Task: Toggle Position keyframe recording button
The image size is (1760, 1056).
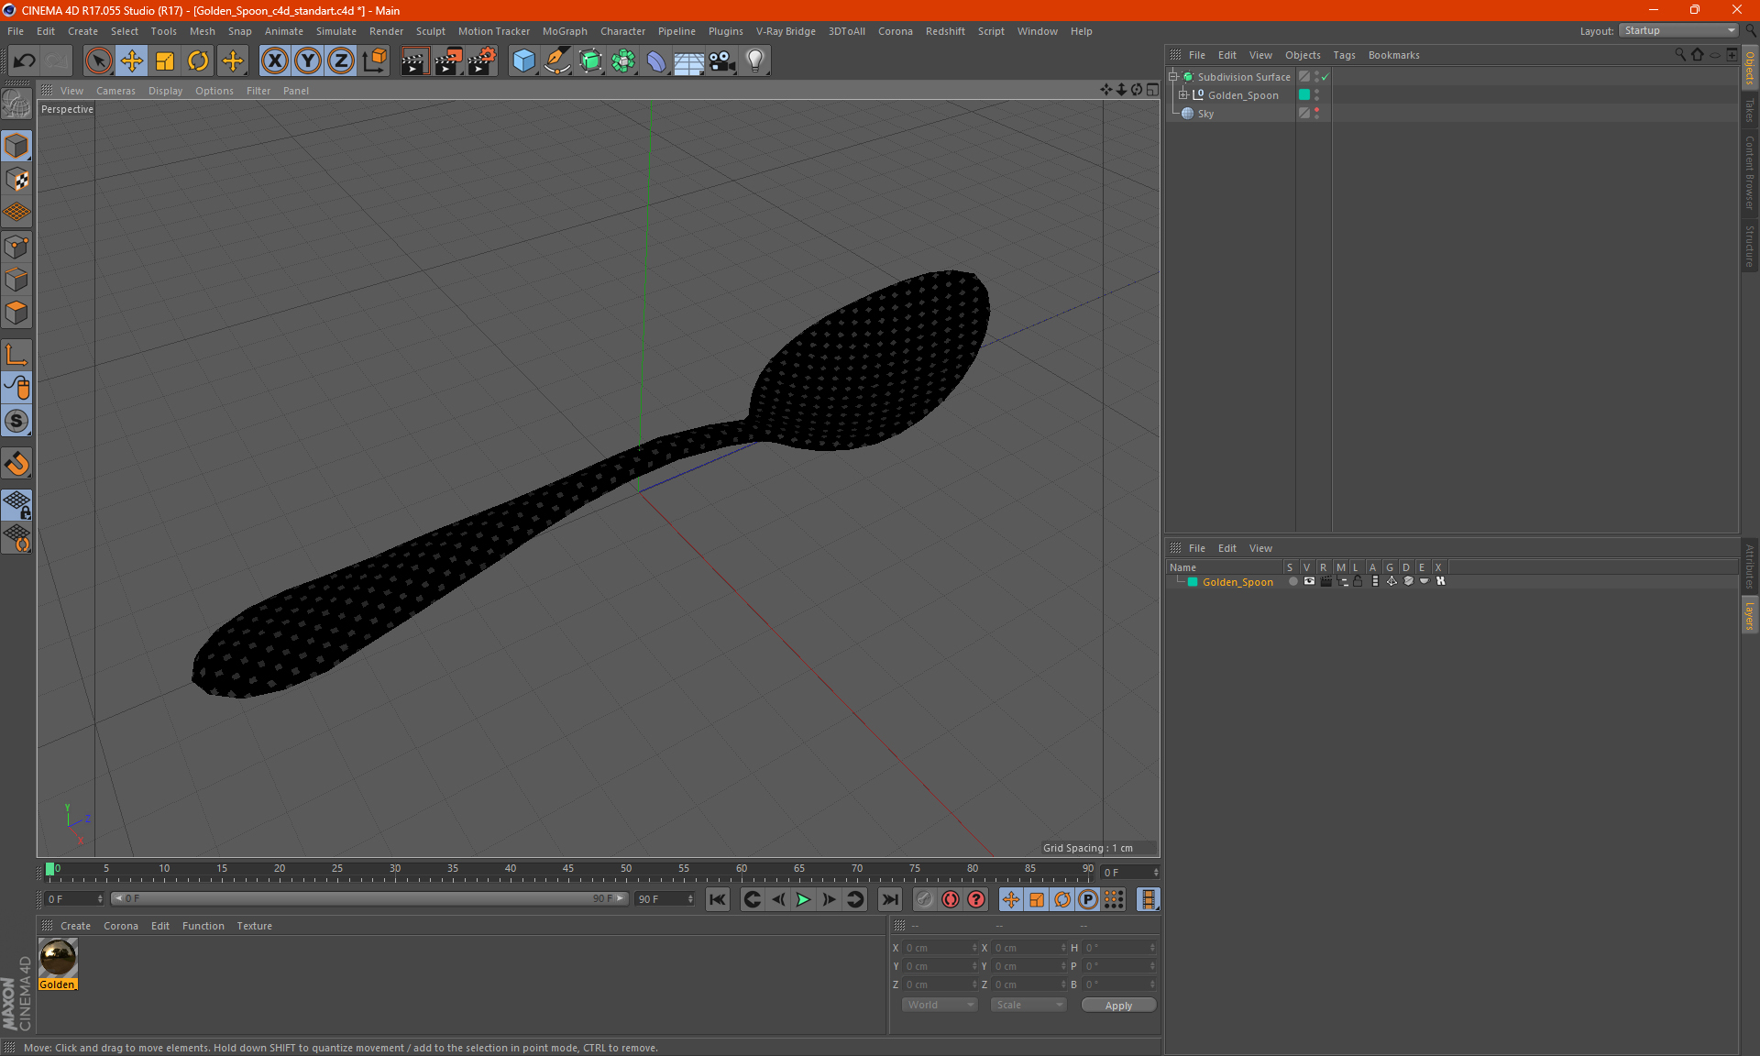Action: pos(1010,899)
